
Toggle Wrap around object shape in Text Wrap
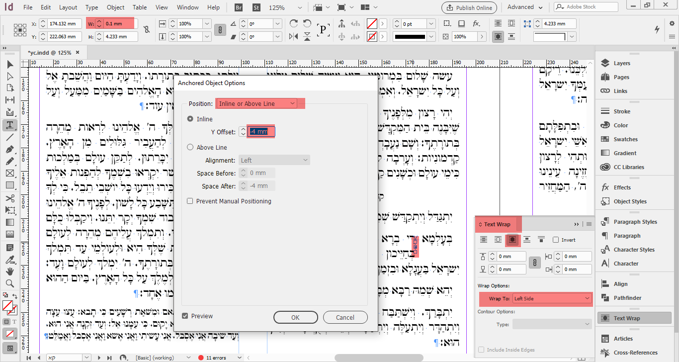pyautogui.click(x=512, y=240)
